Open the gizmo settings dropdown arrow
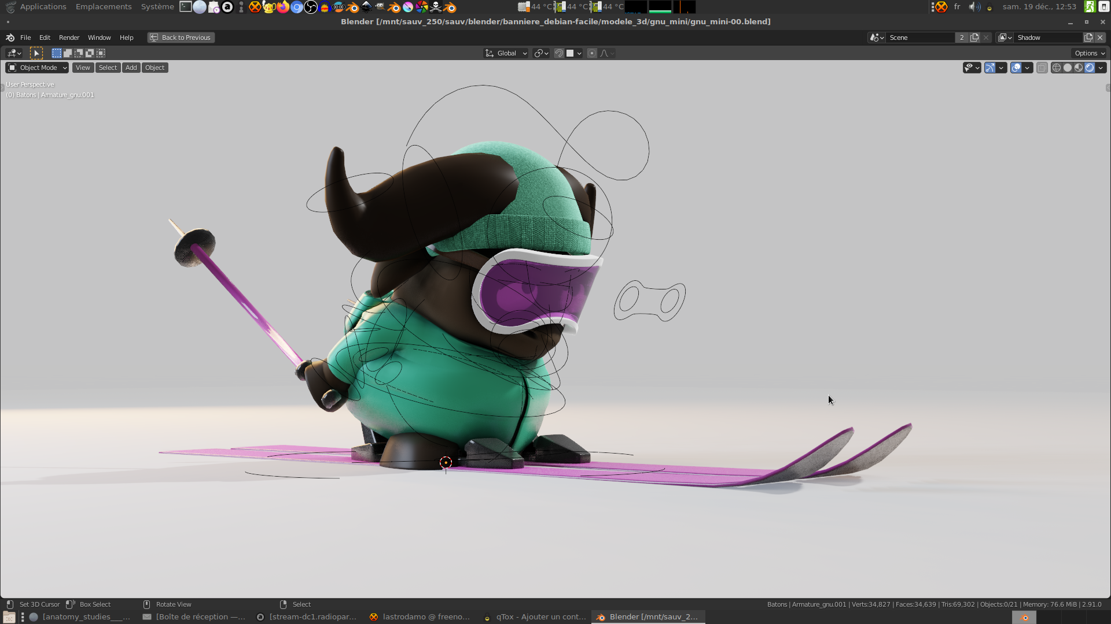1111x624 pixels. tap(1001, 68)
